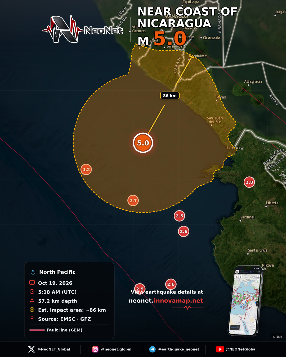Click the source signal icon
Screen dimensions: 286x357
coord(32,318)
